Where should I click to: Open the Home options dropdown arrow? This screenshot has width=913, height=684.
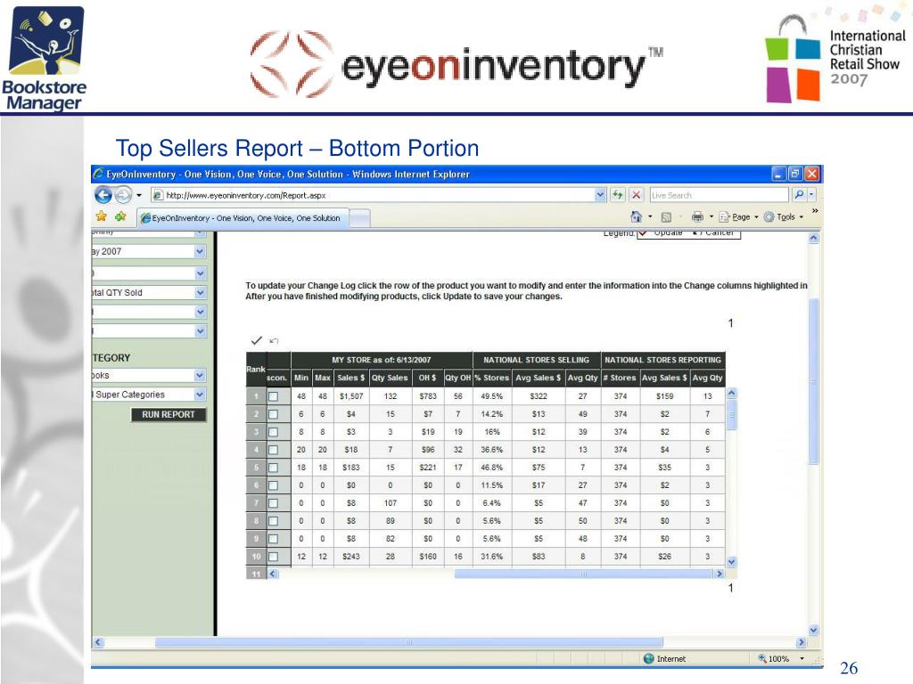point(650,217)
